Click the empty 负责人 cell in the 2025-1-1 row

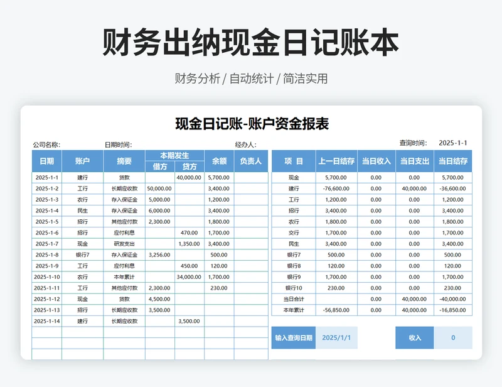pos(251,178)
